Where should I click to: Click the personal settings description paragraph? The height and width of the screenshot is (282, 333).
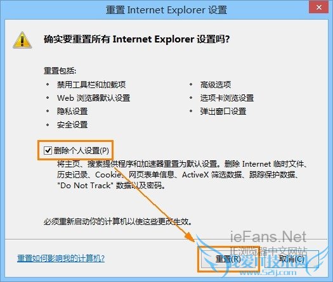click(182, 175)
